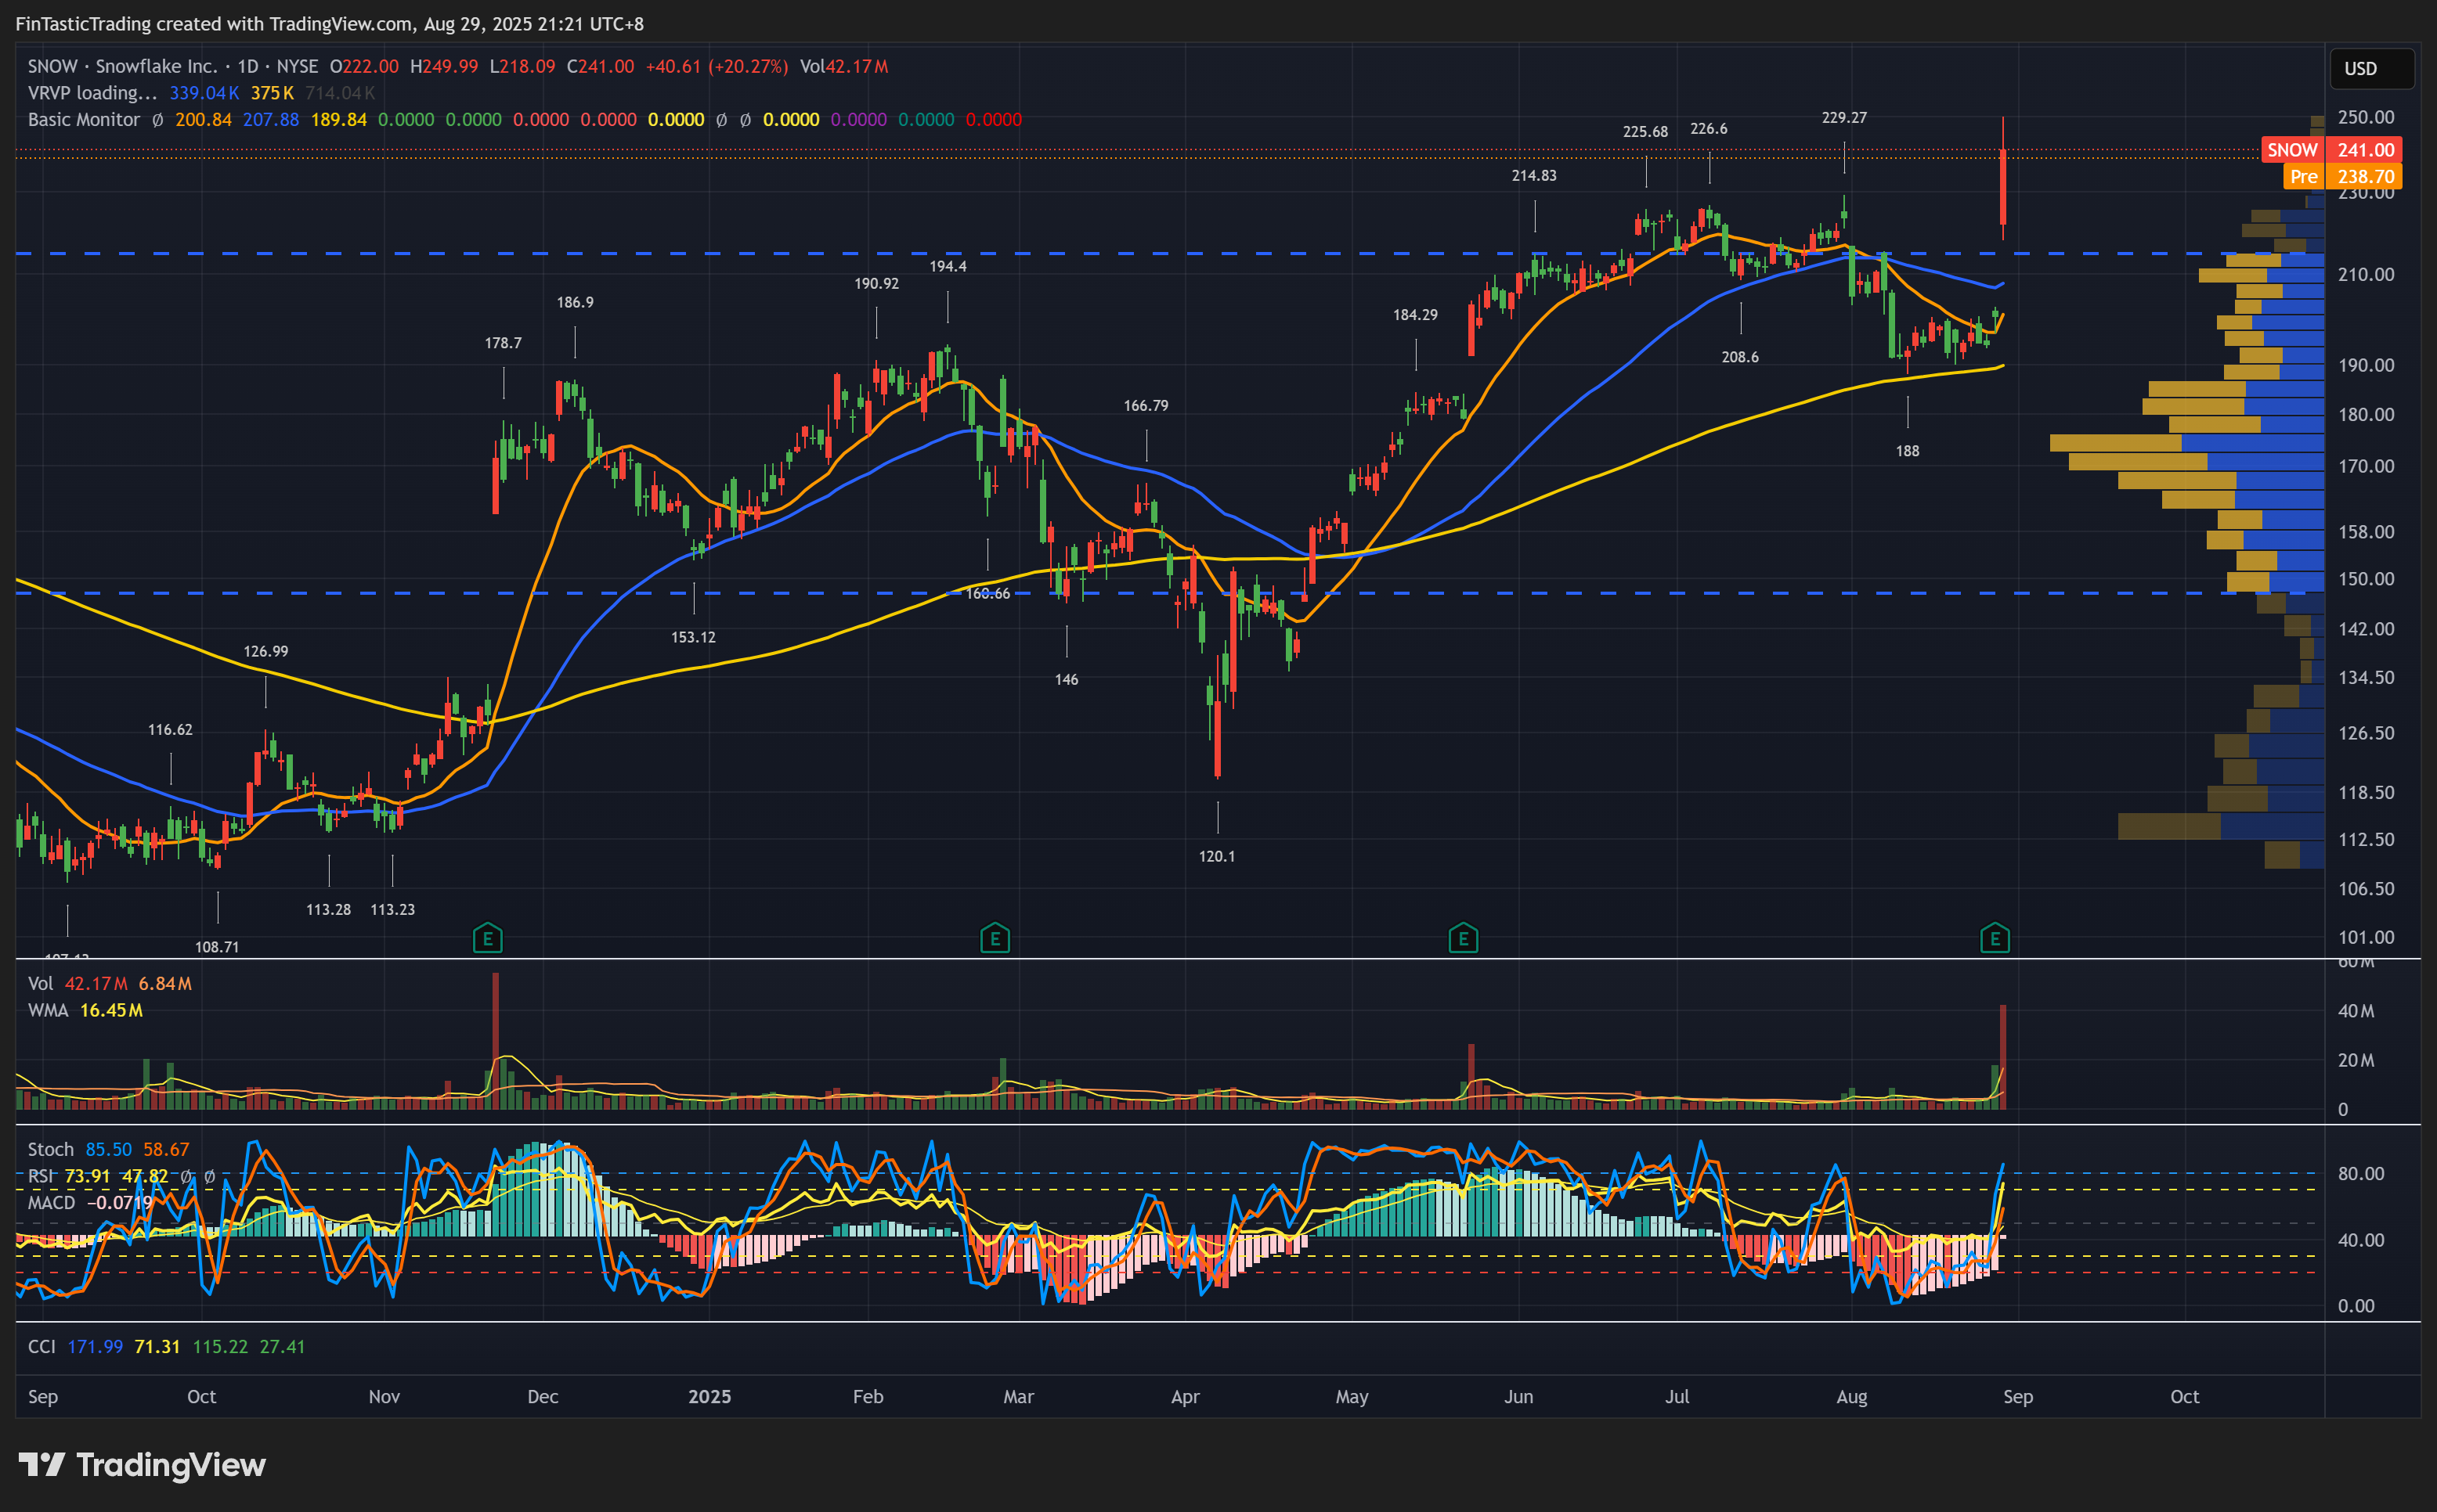Click the earnings E marker between May and Jun

coord(1463,938)
